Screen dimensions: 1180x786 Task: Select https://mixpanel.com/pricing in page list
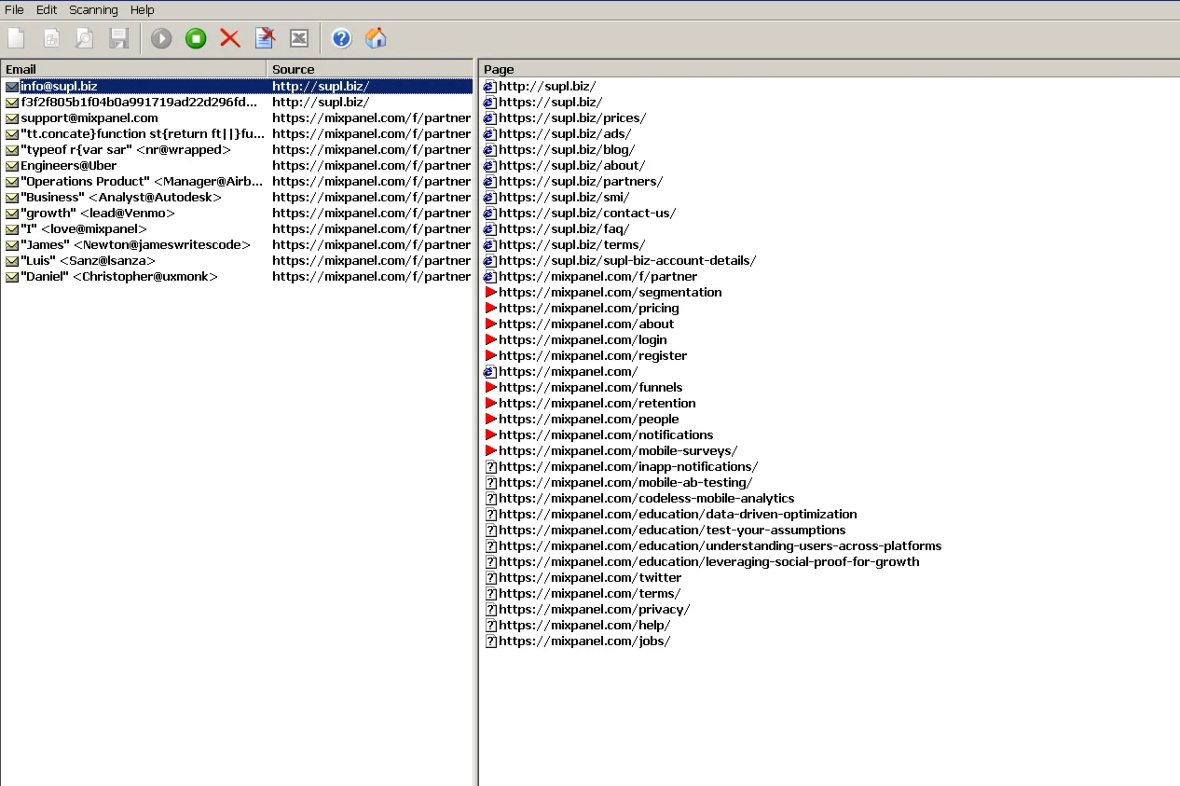[x=588, y=309]
